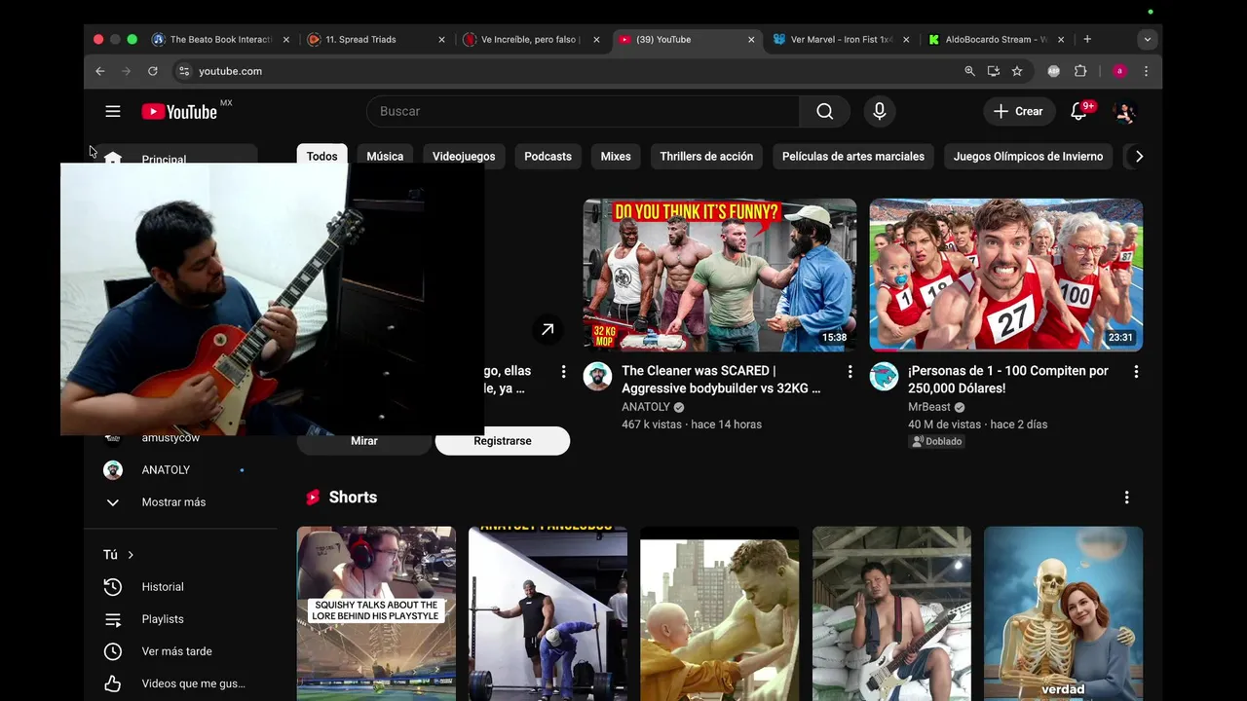Open options for The Cleaner was SCARED video
This screenshot has width=1247, height=701.
tap(850, 372)
